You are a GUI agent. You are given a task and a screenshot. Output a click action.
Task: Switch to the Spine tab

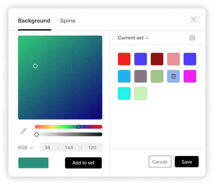(x=68, y=21)
